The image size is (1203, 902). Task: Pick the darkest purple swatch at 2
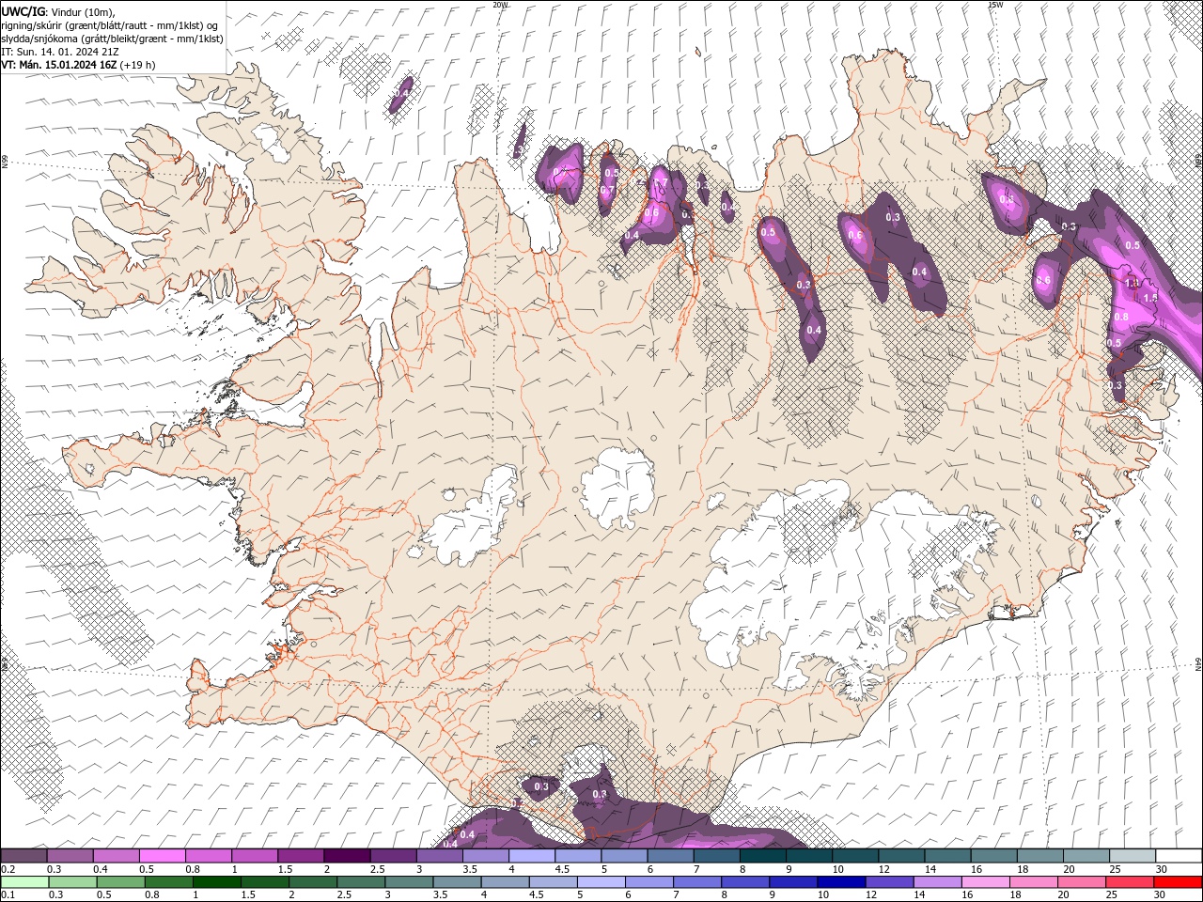(347, 856)
